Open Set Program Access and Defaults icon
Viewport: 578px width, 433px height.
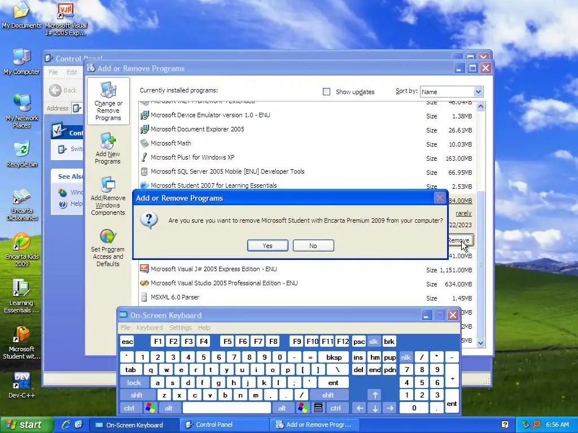108,248
